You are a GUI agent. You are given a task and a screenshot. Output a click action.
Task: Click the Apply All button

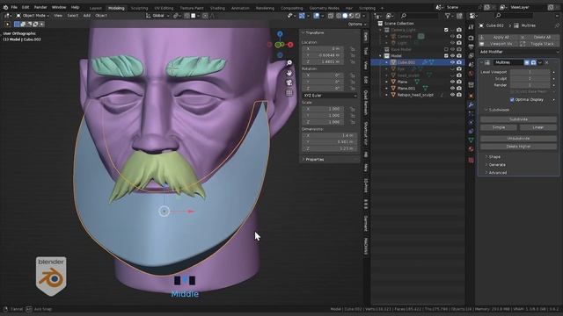498,37
